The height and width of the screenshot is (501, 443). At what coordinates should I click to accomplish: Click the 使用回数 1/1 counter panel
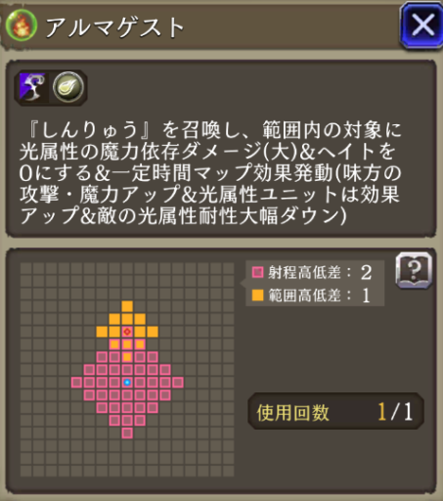click(x=335, y=411)
